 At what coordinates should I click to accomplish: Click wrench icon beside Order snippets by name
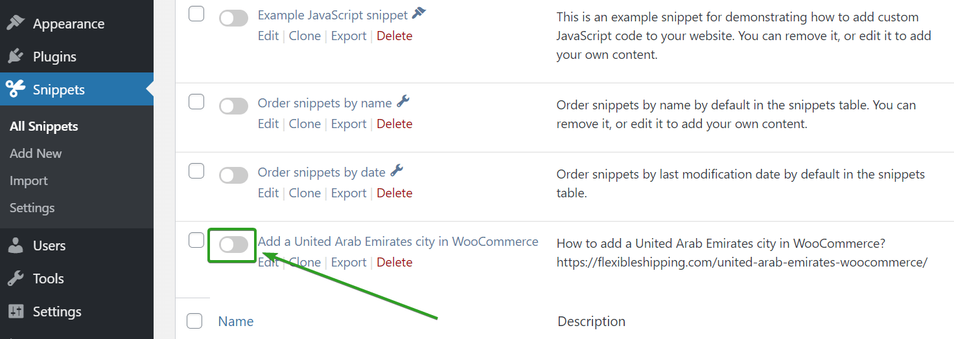pyautogui.click(x=403, y=102)
